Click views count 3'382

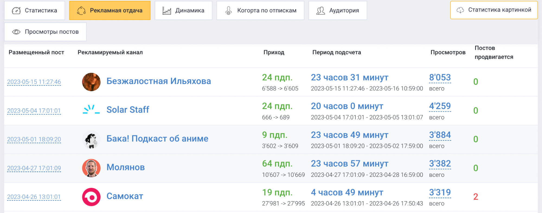click(x=440, y=164)
